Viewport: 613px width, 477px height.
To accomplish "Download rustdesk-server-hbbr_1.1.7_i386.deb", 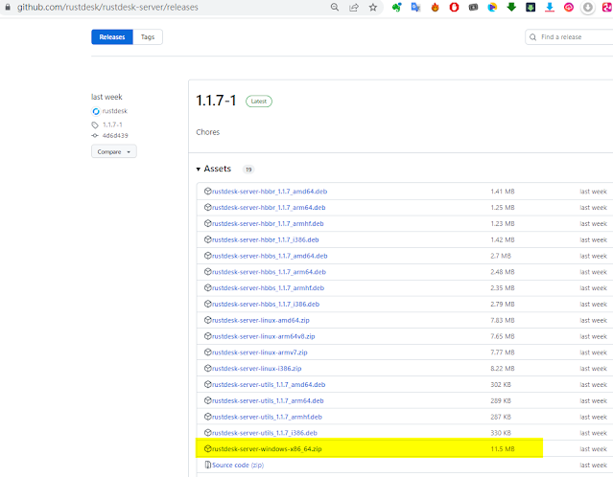I will pyautogui.click(x=266, y=239).
